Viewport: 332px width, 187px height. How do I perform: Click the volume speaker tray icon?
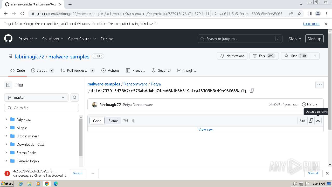pos(295,184)
